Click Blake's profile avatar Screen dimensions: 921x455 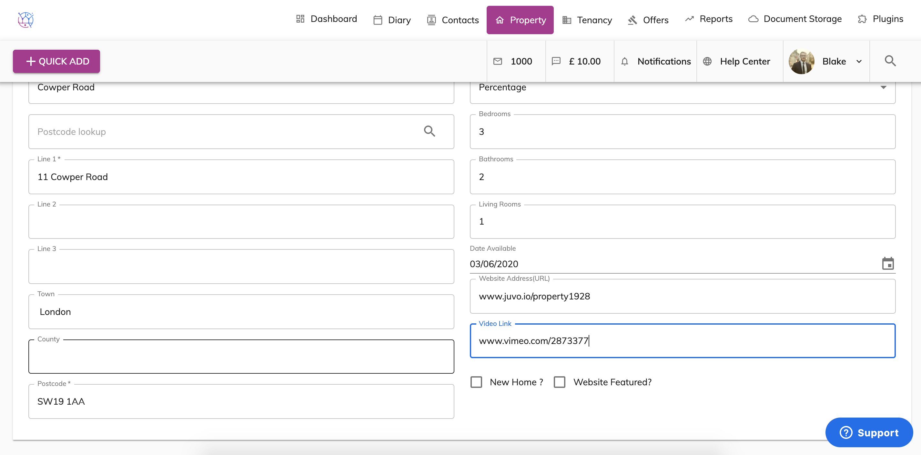802,62
